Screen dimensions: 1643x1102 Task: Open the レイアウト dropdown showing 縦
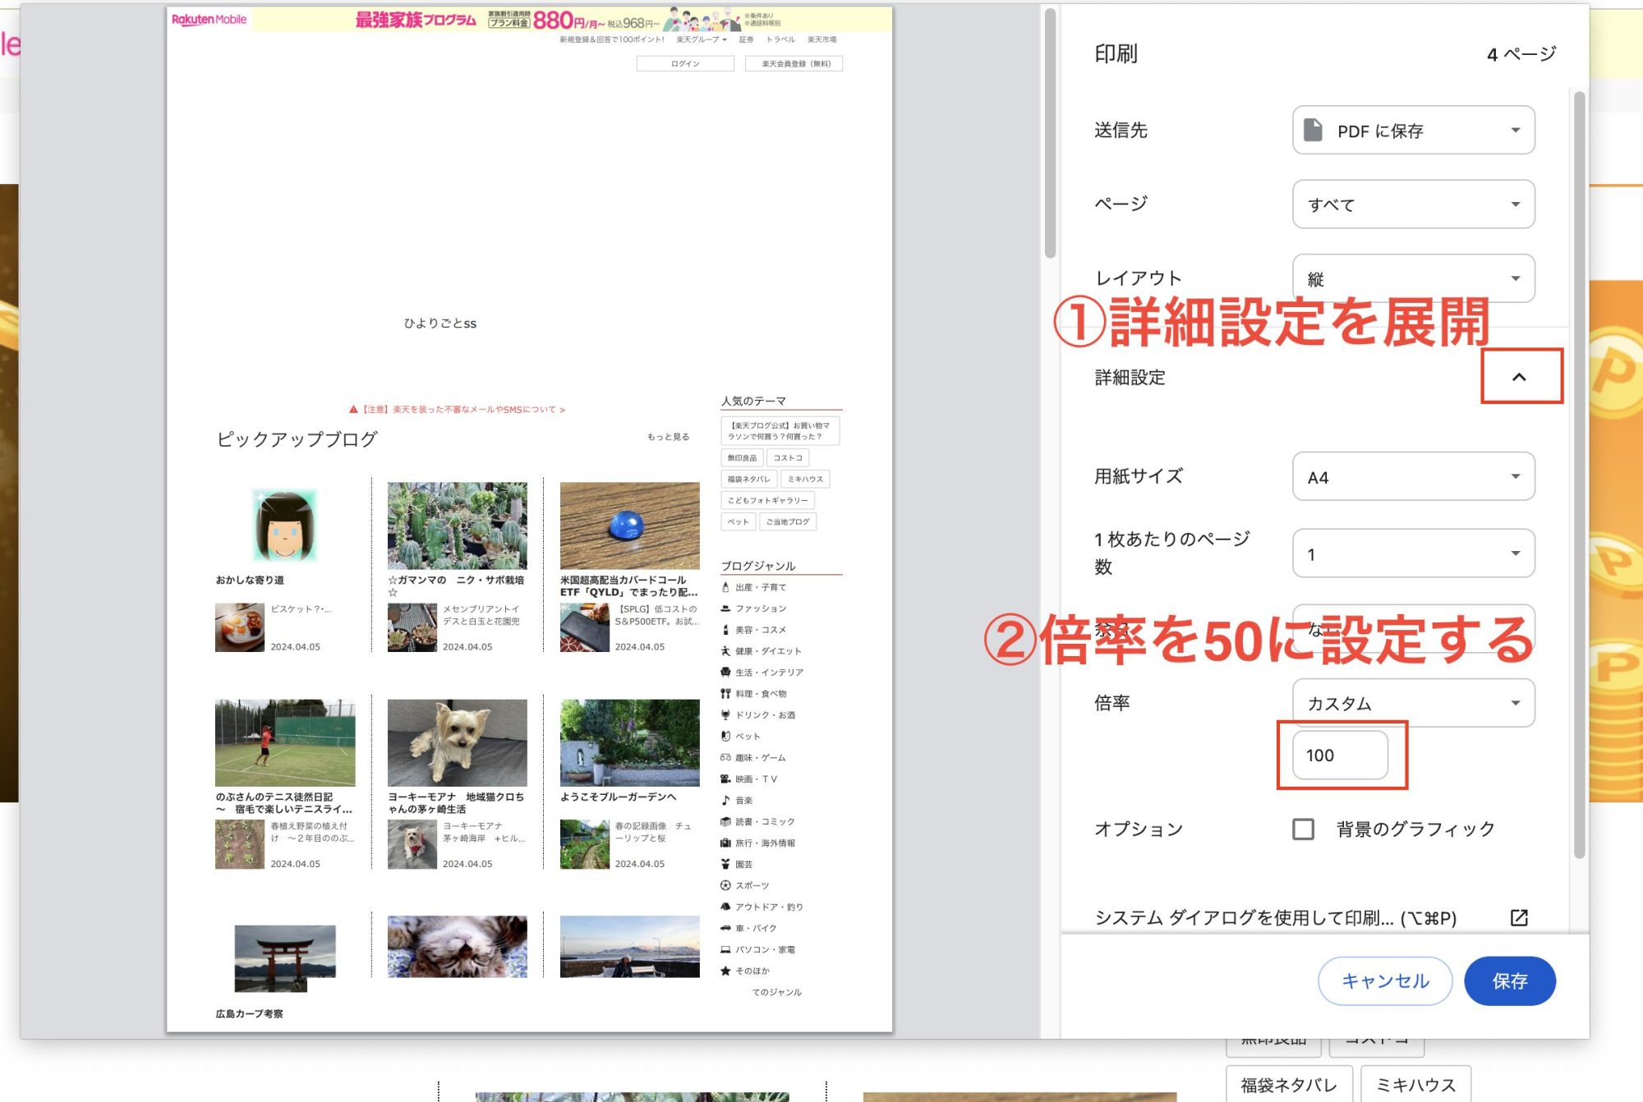pyautogui.click(x=1413, y=278)
